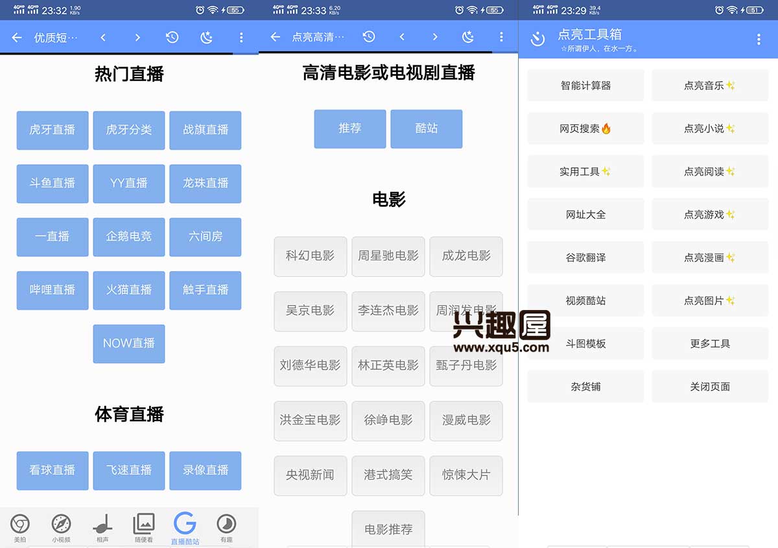Open the 有趣 bottom tab
Viewport: 778px width, 548px height.
click(226, 528)
